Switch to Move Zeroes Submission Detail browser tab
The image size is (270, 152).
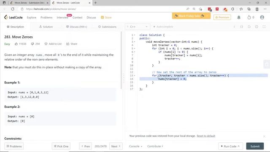(29, 3)
